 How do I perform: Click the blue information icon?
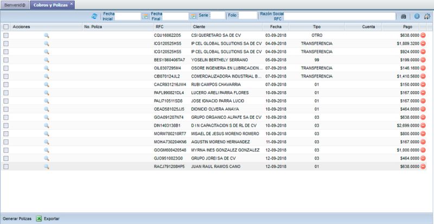[x=417, y=16]
